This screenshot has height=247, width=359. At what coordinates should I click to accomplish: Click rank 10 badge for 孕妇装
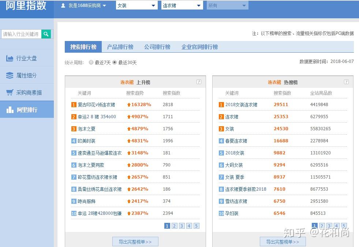point(221,213)
